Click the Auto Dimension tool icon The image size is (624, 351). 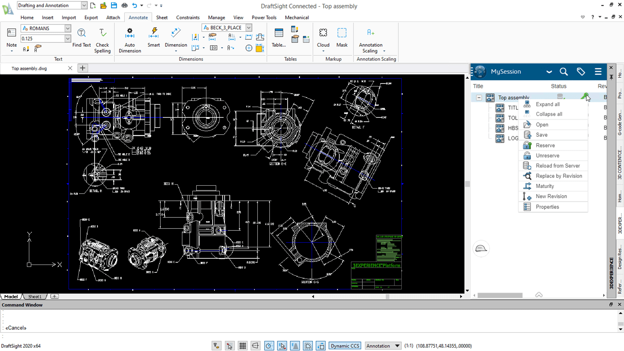[130, 33]
